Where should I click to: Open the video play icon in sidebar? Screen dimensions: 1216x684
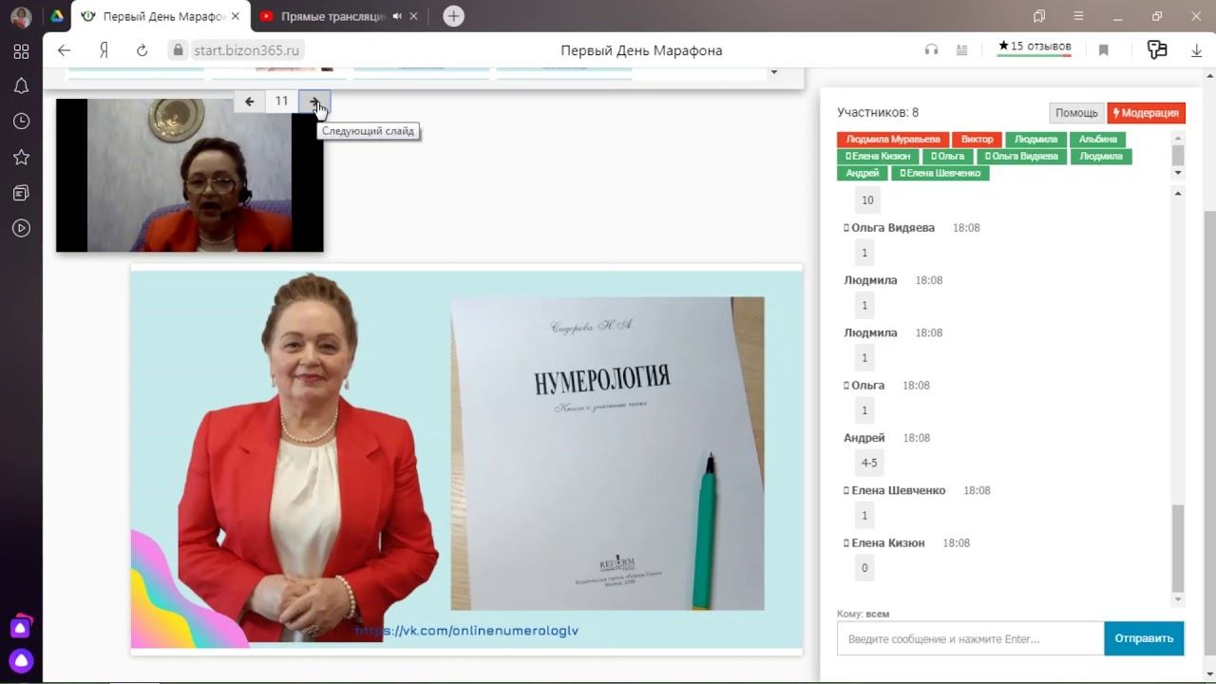click(21, 228)
